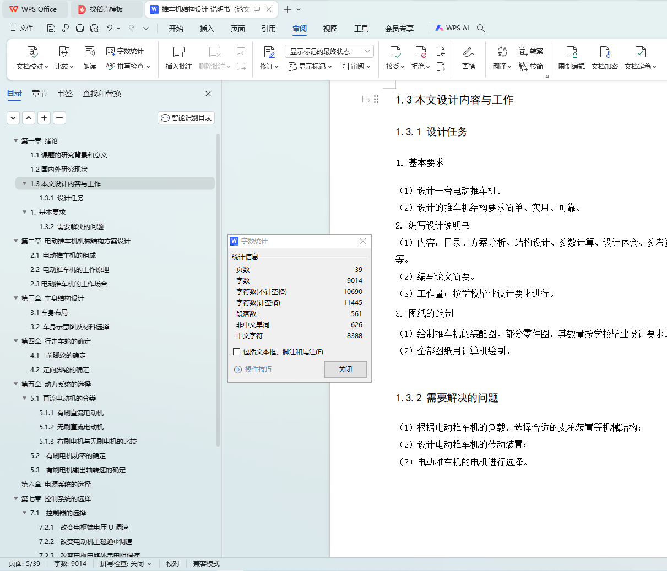Click 智能识别目录 smart outline button
This screenshot has height=571, width=667.
pos(186,118)
